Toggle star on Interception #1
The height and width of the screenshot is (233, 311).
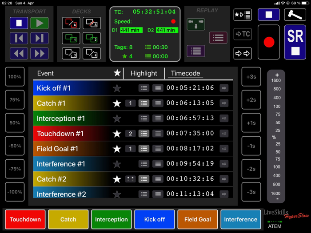(x=117, y=118)
